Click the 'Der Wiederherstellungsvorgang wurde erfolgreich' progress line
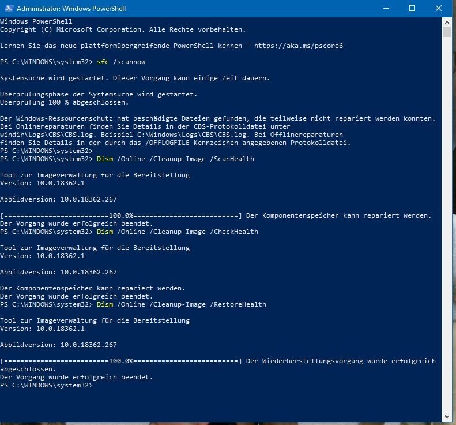 [x=218, y=361]
